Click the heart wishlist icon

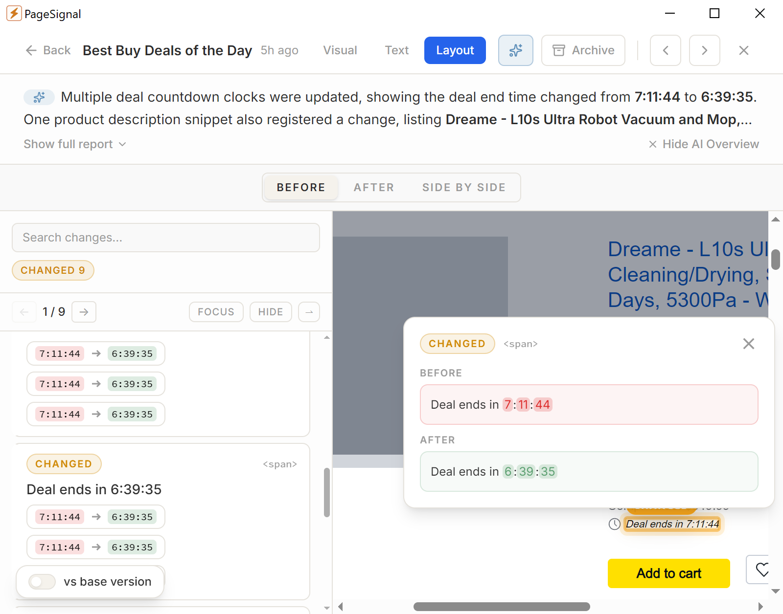[761, 569]
